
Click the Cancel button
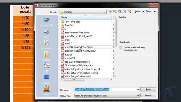click(148, 95)
